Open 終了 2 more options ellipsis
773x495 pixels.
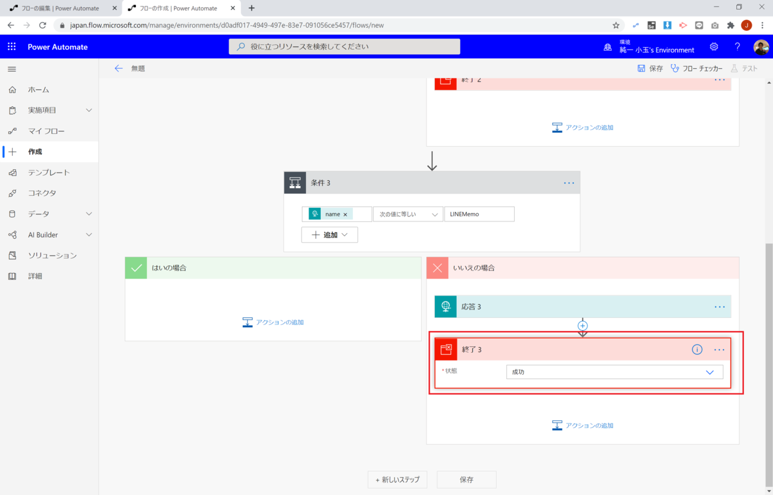720,80
